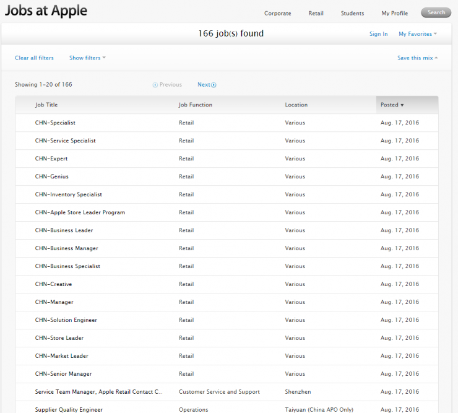Viewport: 458px width, 413px height.
Task: Expand the Show filters dropdown
Action: click(87, 58)
